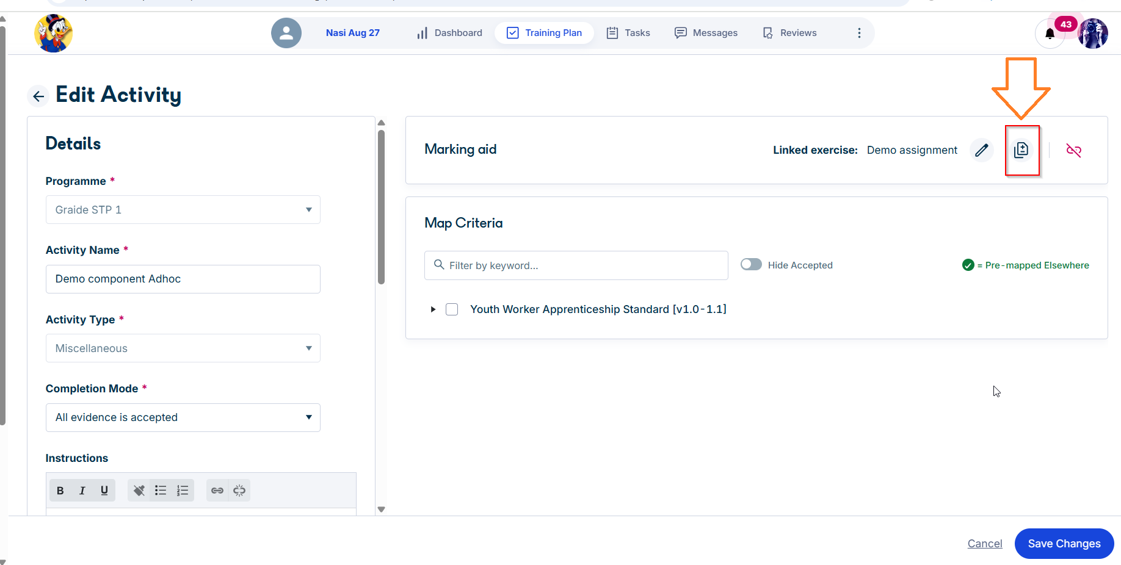Go back using the arrow beside Edit Activity
The width and height of the screenshot is (1121, 565).
click(38, 96)
